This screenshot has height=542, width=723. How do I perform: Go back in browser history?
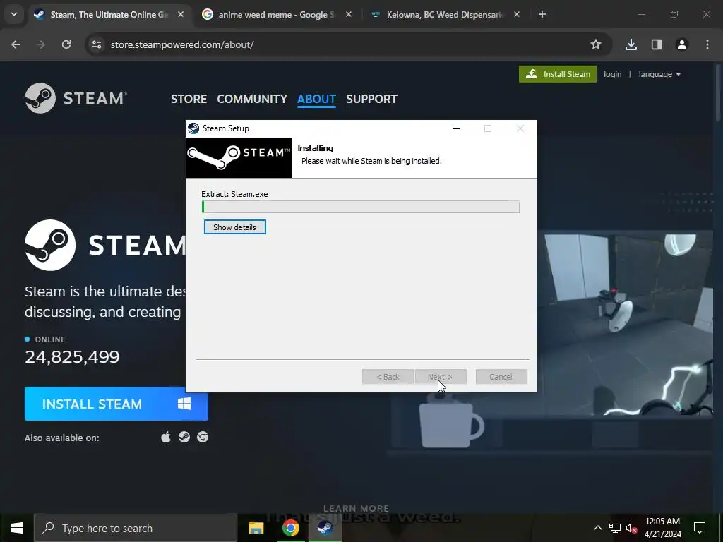(16, 44)
